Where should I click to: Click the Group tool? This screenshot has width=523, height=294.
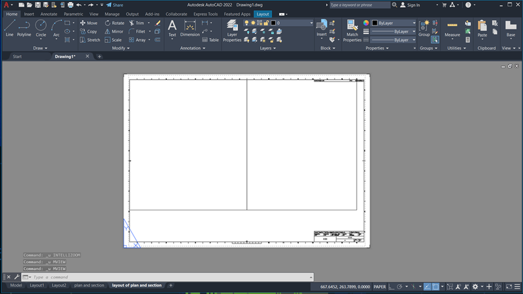click(x=424, y=28)
